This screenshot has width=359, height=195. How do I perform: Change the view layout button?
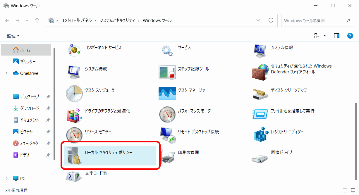pyautogui.click(x=317, y=36)
